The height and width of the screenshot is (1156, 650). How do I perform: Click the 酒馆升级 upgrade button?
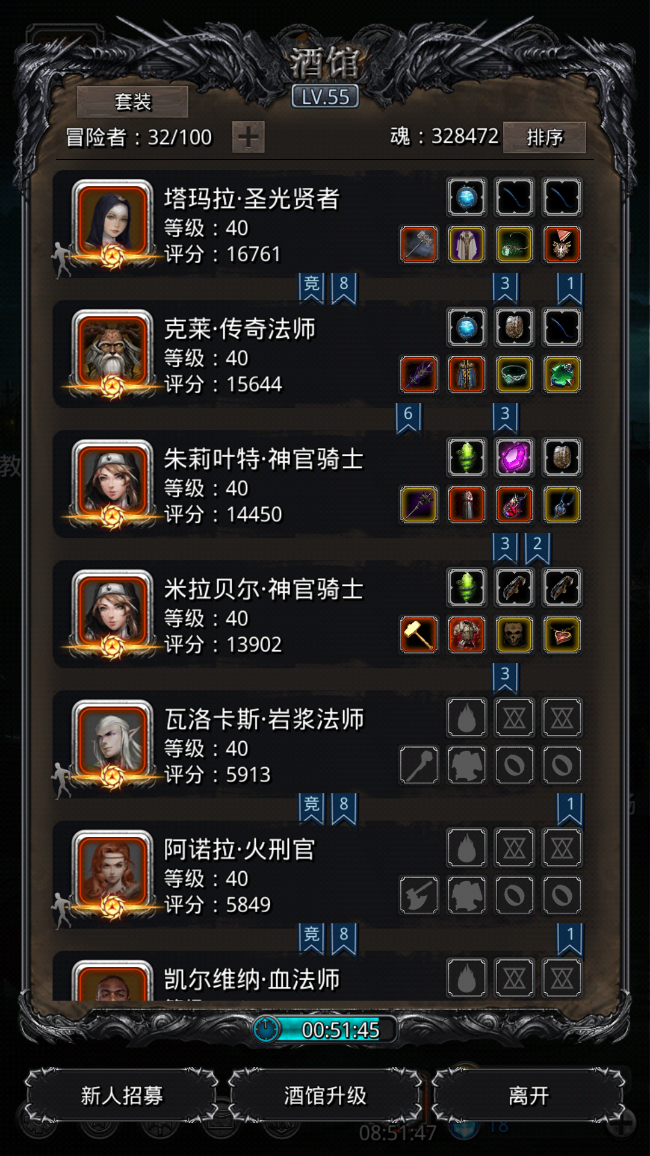[x=325, y=1096]
